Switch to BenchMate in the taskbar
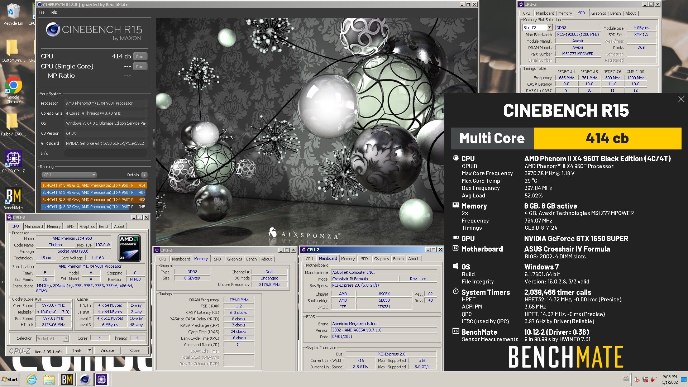The height and width of the screenshot is (387, 688). pyautogui.click(x=67, y=379)
